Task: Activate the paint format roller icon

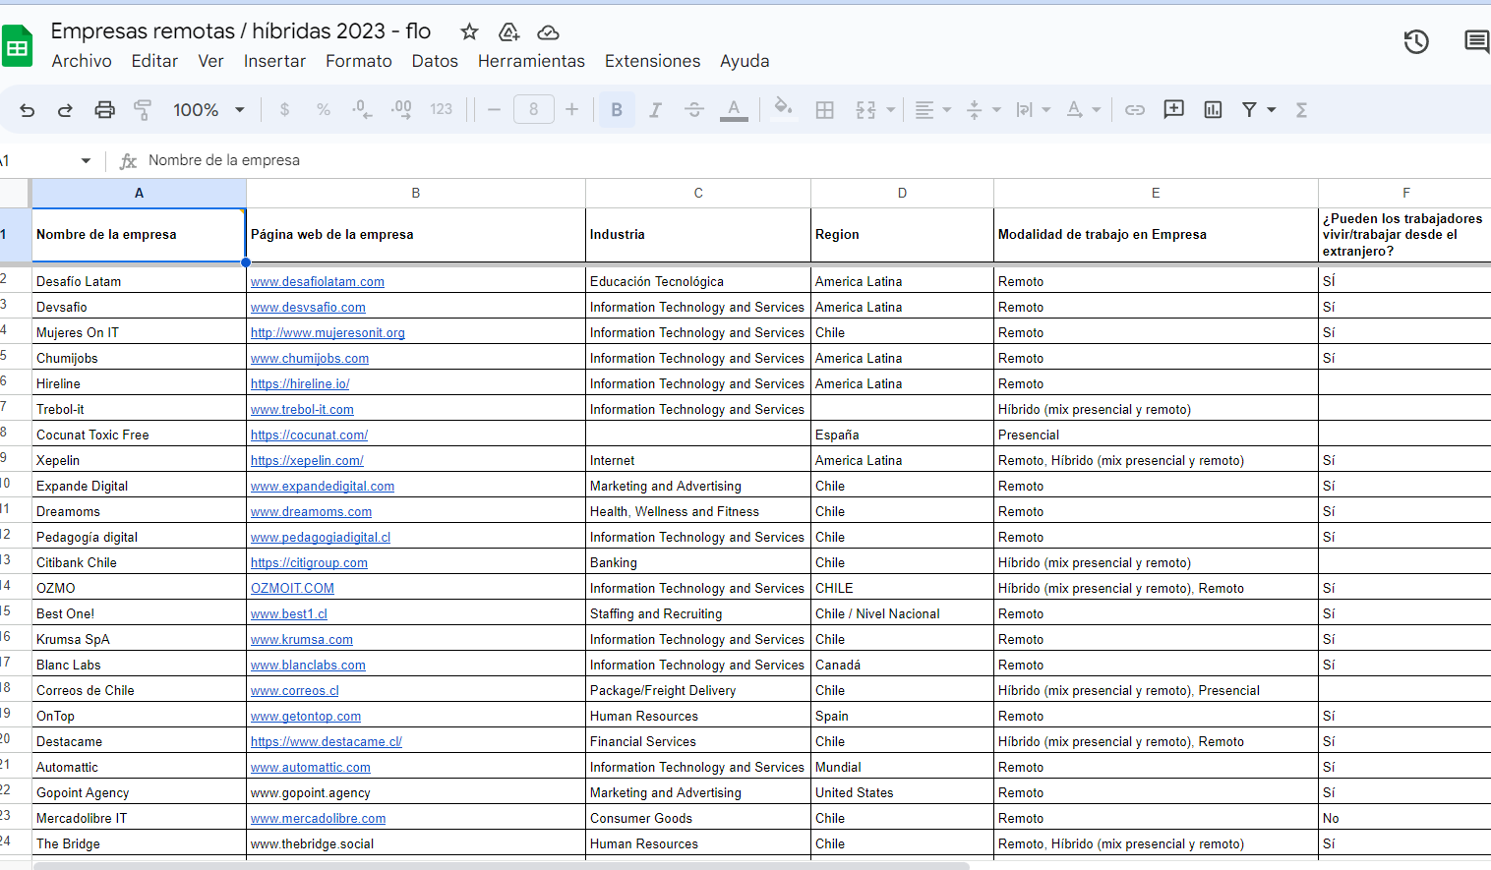Action: tap(143, 110)
